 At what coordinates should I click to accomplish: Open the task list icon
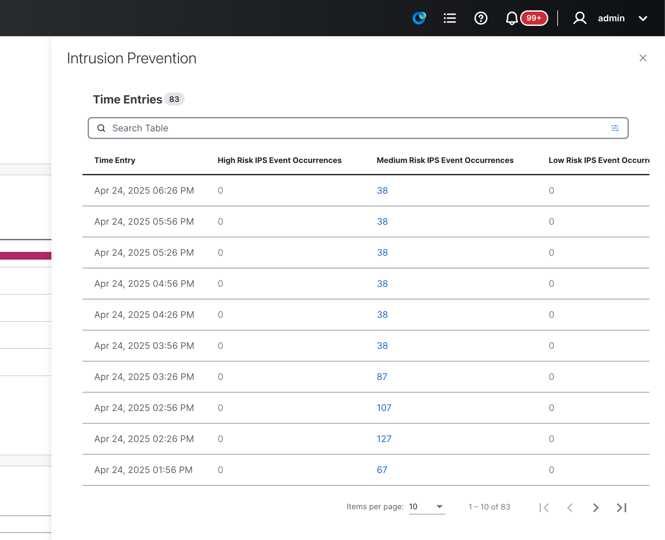point(450,18)
